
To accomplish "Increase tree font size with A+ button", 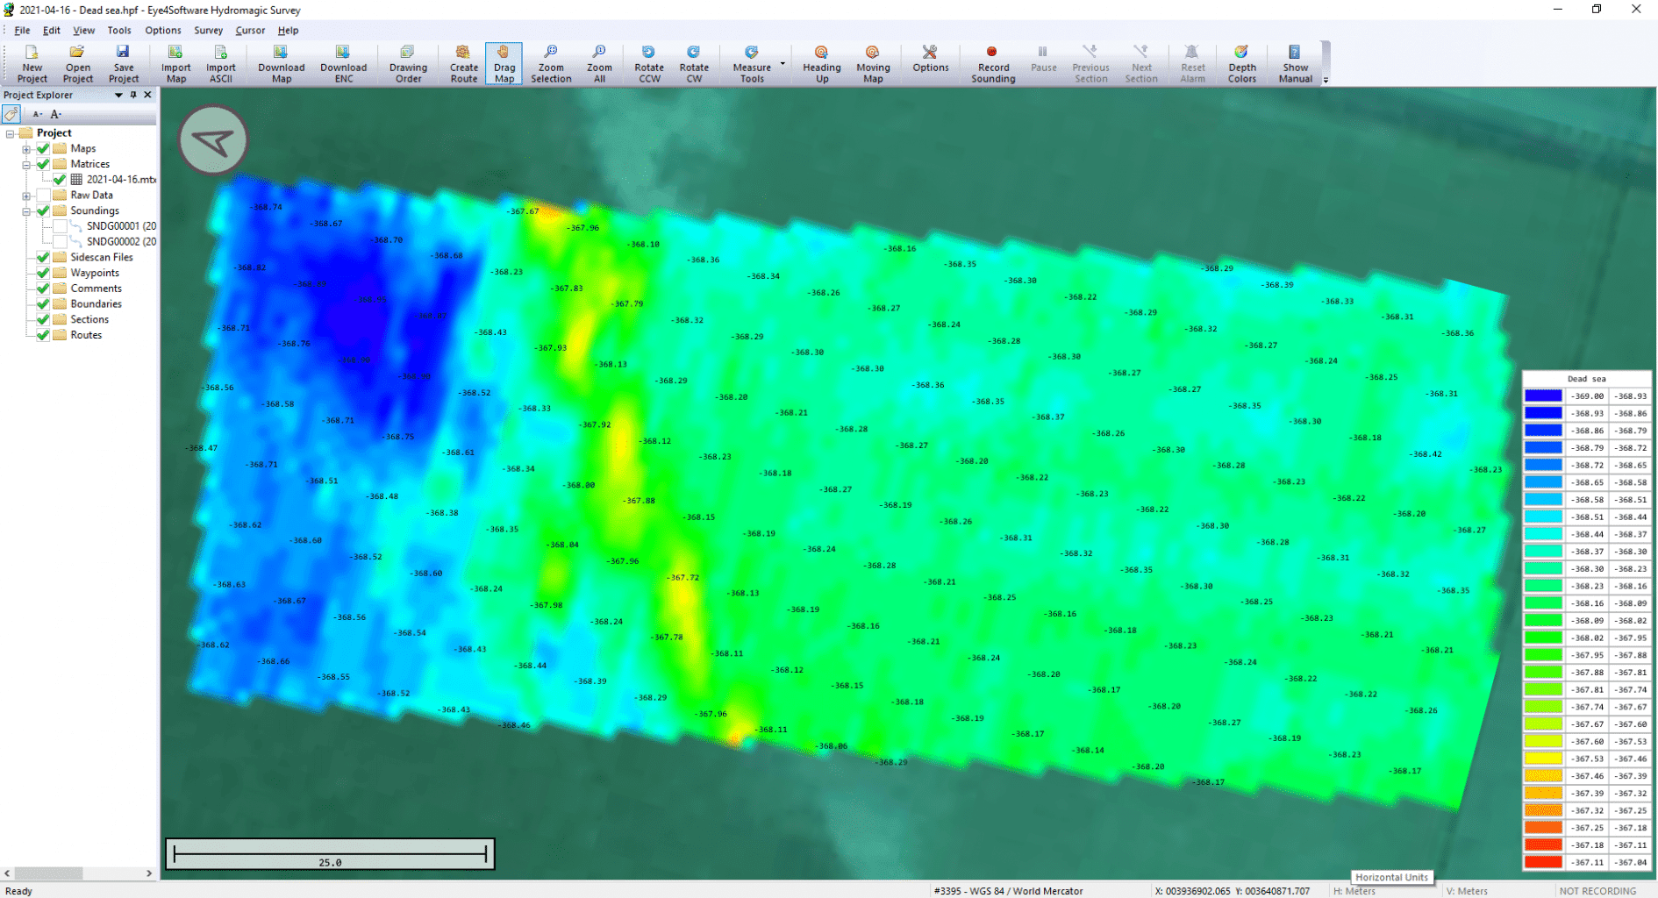I will (x=56, y=114).
